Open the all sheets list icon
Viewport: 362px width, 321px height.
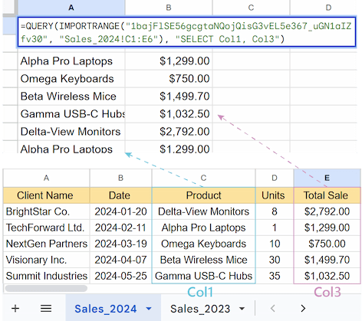click(46, 309)
